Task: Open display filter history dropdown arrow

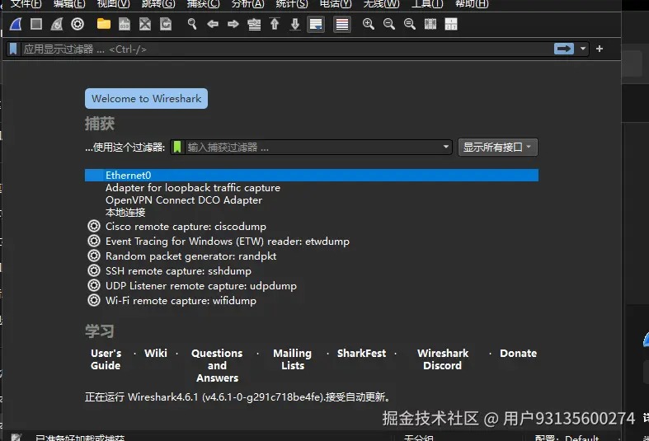Action: [583, 49]
